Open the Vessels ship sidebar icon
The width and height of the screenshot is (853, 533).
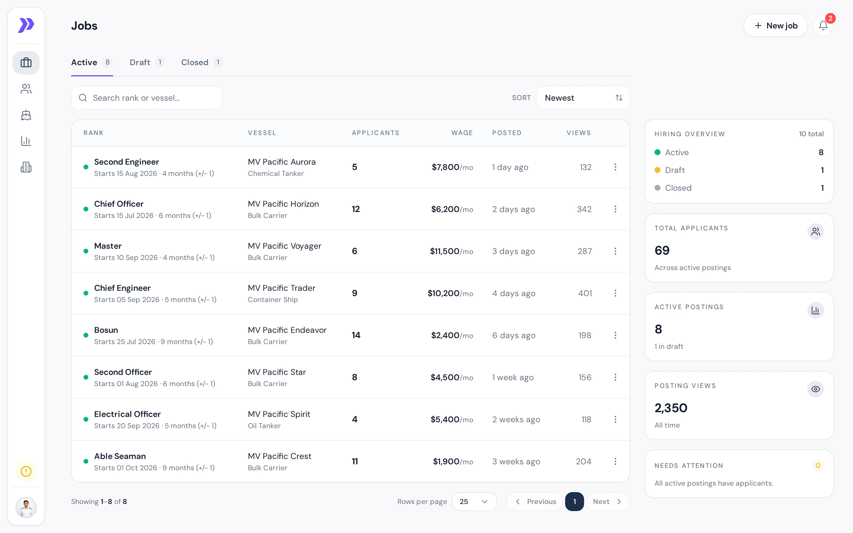[26, 115]
